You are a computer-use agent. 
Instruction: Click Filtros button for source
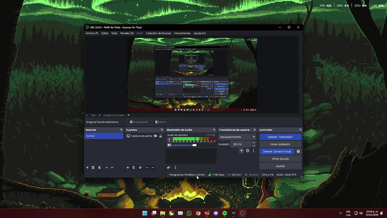(x=161, y=122)
